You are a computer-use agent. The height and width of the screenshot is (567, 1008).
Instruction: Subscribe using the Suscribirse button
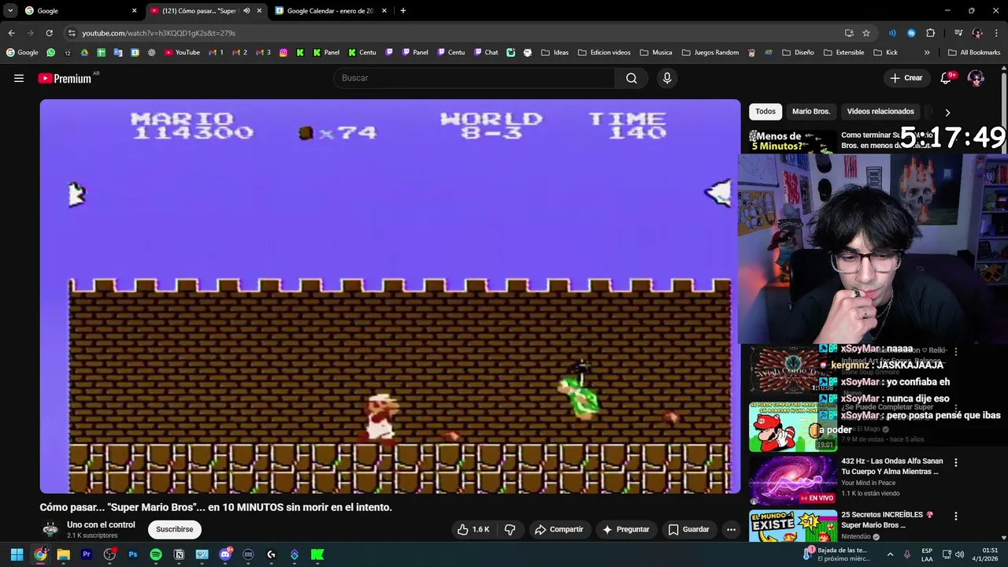(174, 529)
